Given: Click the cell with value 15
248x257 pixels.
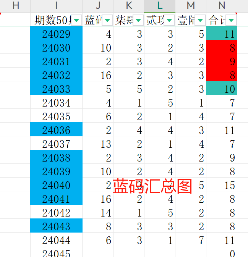Looking at the screenshot, I should click(222, 184).
